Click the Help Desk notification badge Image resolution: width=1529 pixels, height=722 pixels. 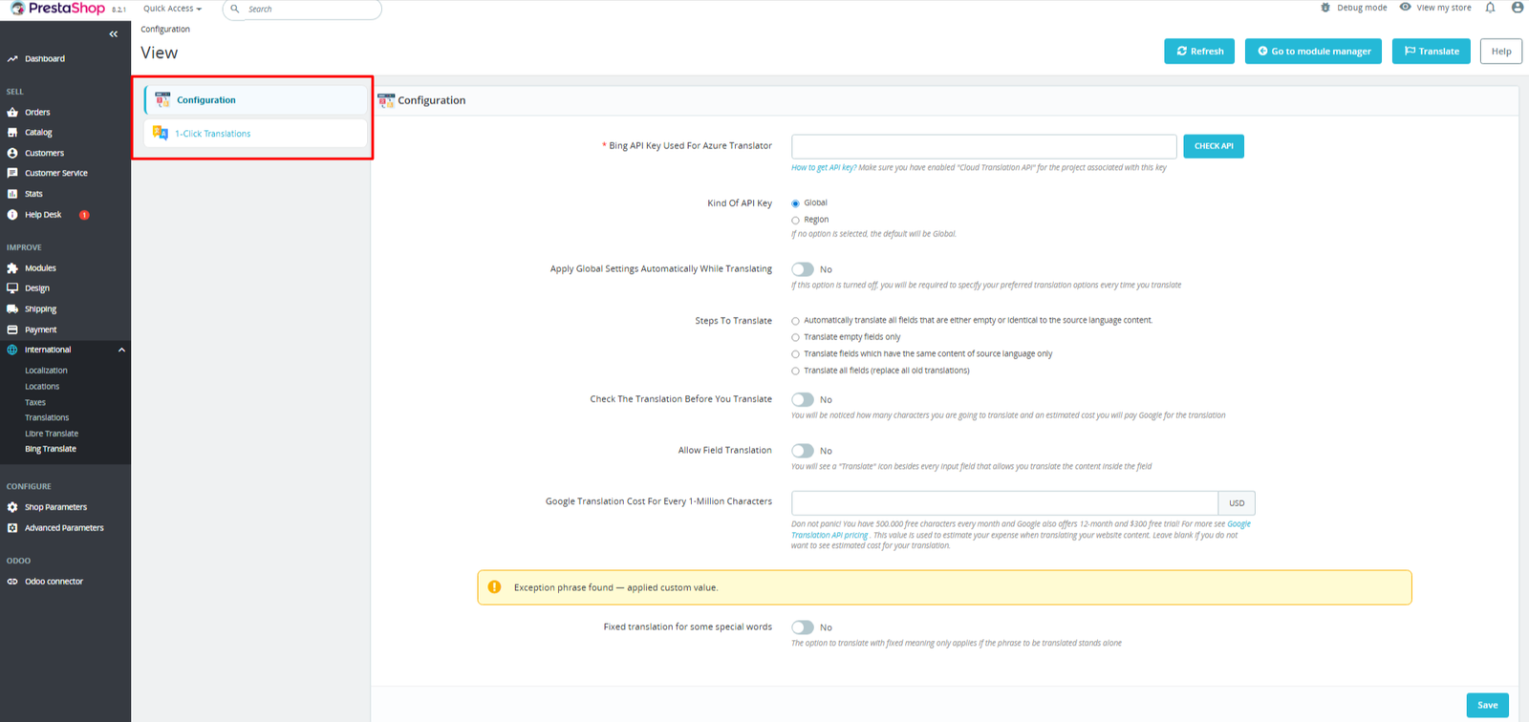[x=84, y=215]
